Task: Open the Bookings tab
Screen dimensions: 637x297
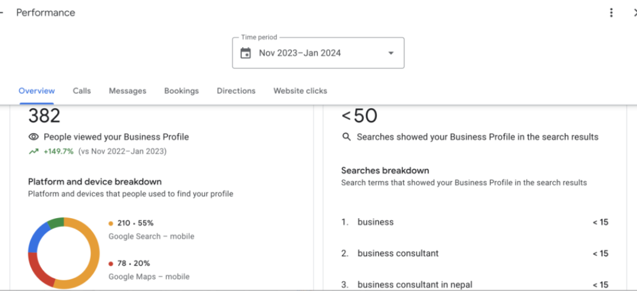Action: 182,91
